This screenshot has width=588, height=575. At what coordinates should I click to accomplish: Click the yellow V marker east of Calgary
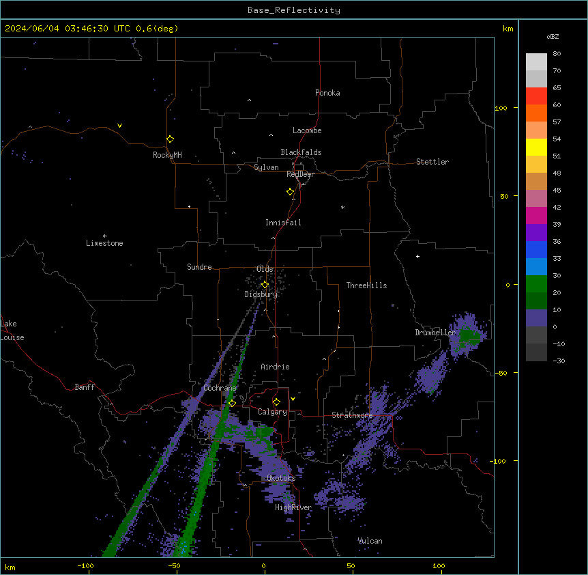[293, 399]
